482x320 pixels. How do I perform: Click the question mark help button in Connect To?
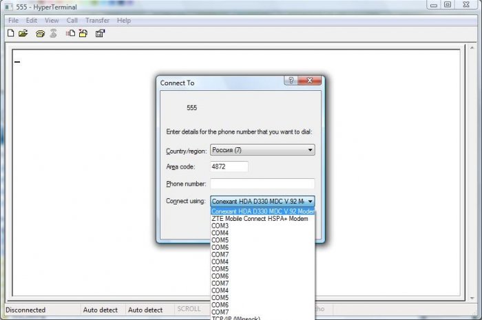tap(291, 81)
